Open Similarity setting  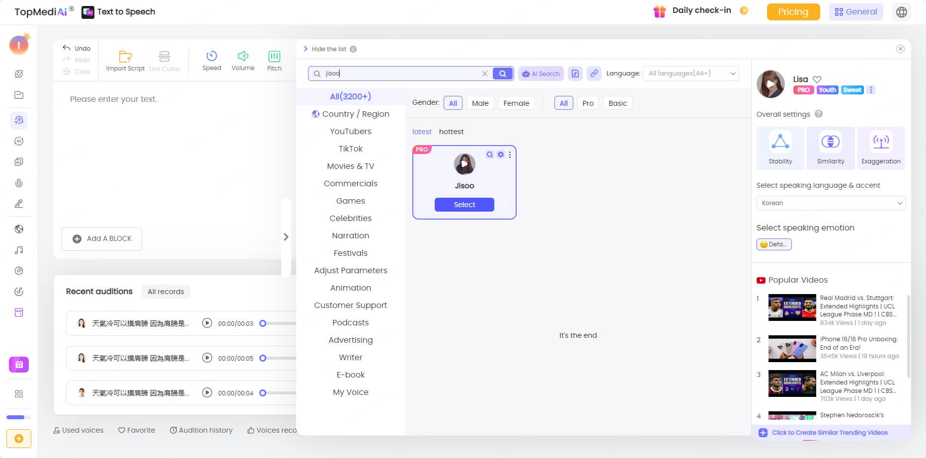tap(831, 148)
